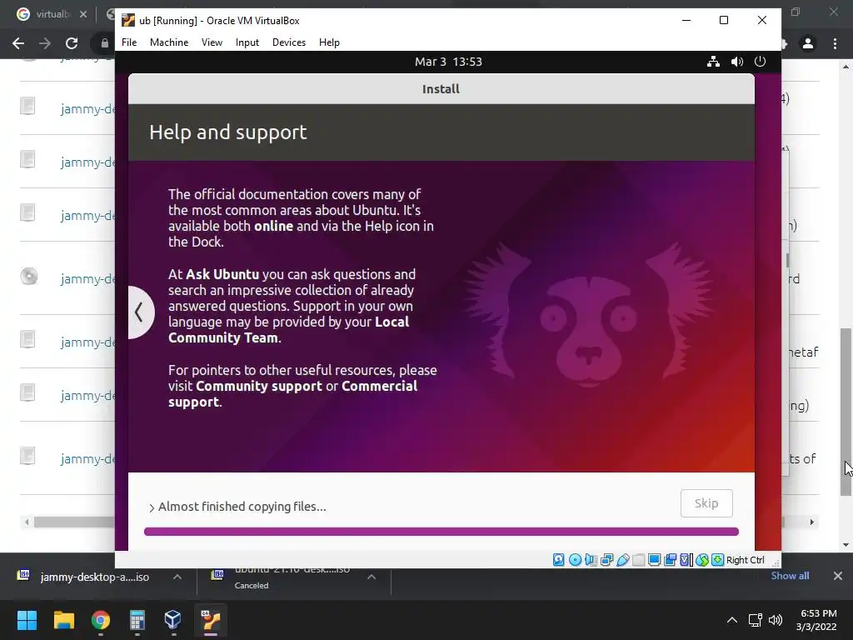Open Windows Start menu

pos(27,620)
